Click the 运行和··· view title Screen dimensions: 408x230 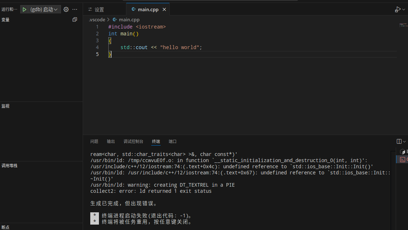tap(9, 9)
